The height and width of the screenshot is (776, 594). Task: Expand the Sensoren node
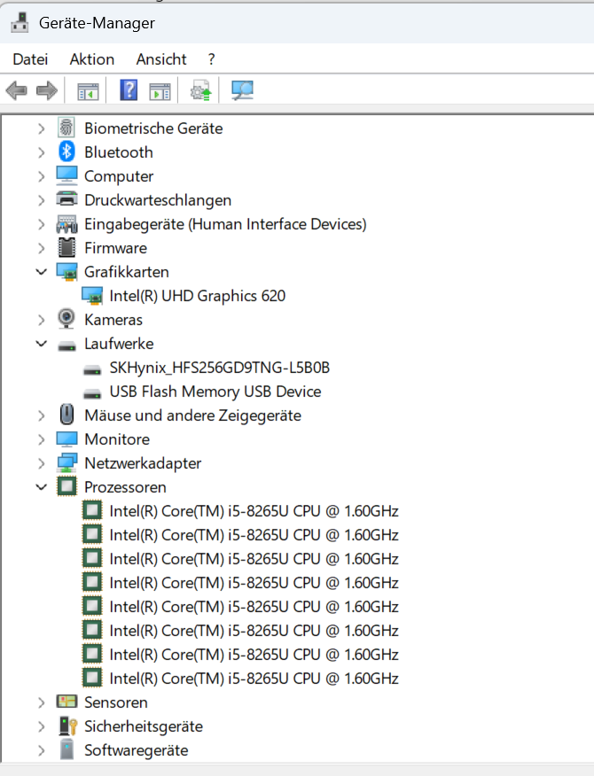(x=41, y=702)
